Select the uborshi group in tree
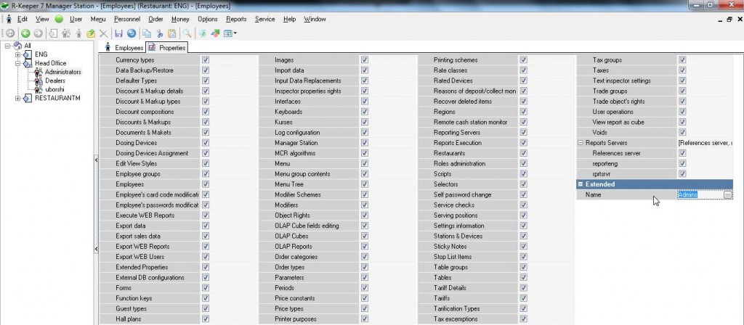The height and width of the screenshot is (325, 744). tap(54, 89)
